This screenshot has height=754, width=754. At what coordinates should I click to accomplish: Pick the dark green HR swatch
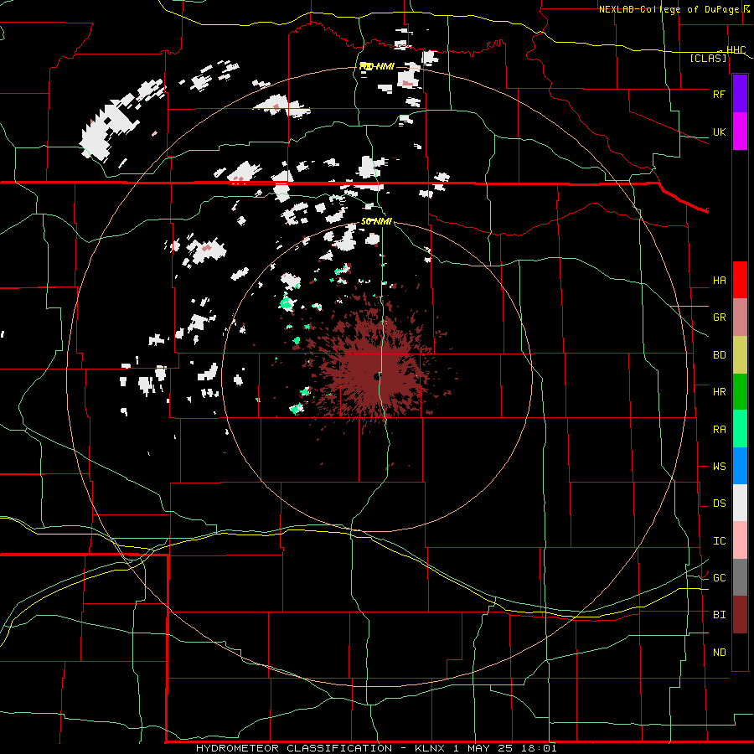(740, 391)
